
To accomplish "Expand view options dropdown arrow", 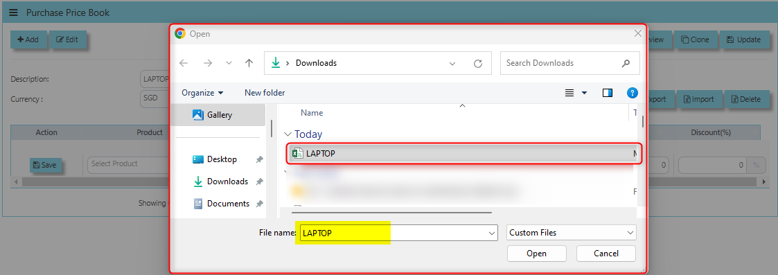I will pyautogui.click(x=584, y=93).
